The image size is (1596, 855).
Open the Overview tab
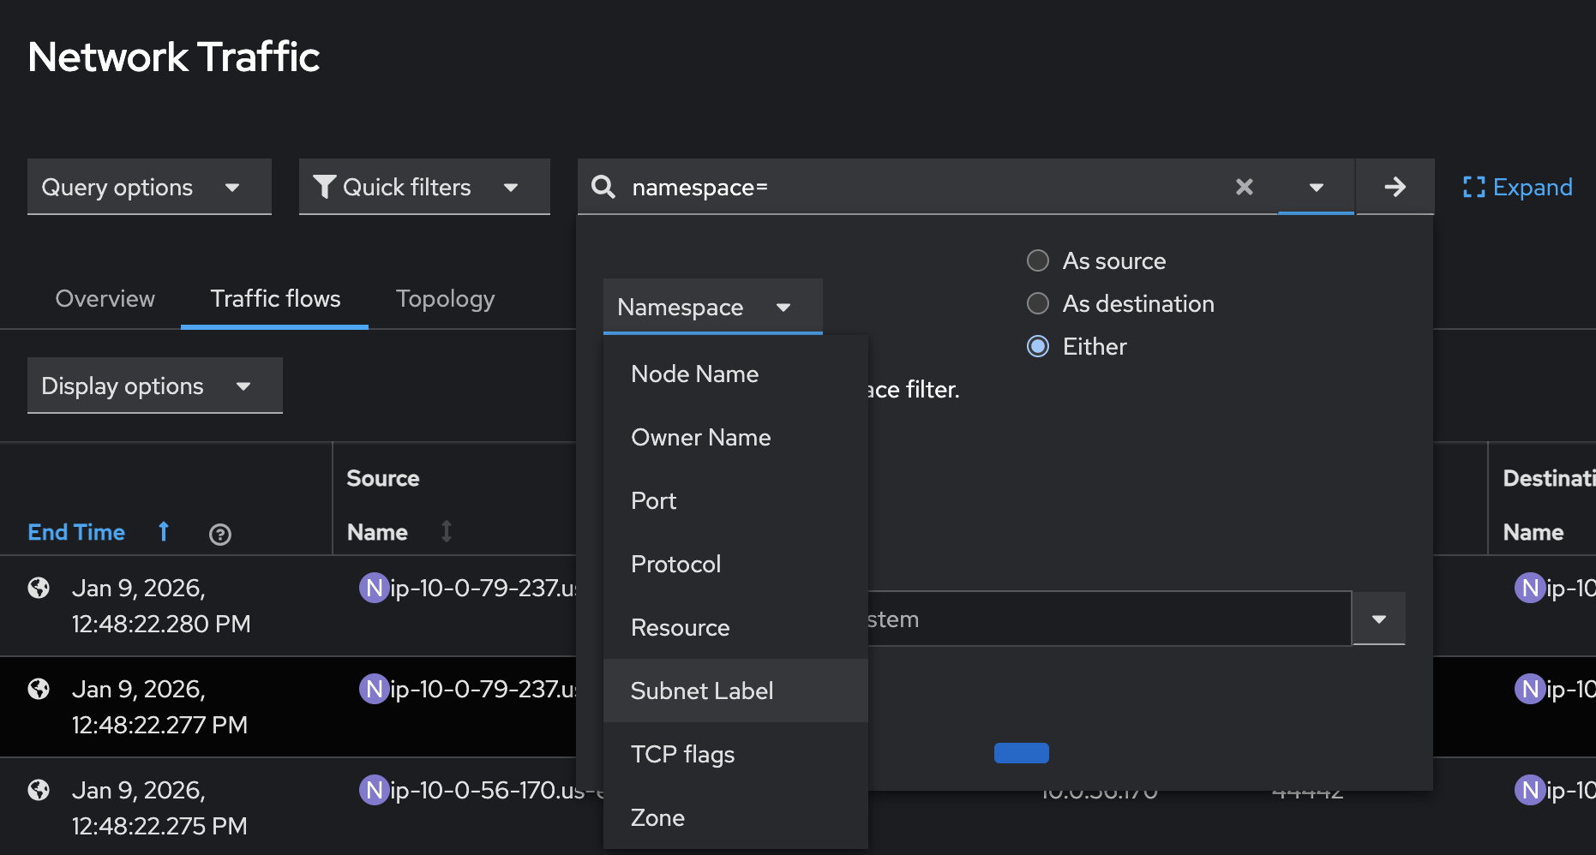coord(105,299)
